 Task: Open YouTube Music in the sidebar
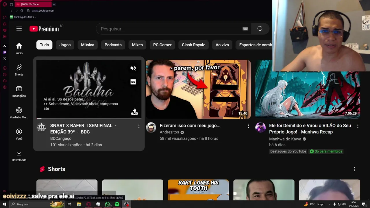pyautogui.click(x=19, y=113)
